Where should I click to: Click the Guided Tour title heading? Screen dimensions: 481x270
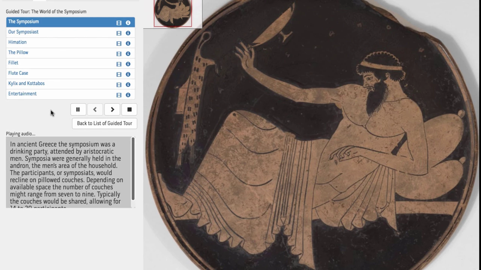(x=46, y=12)
